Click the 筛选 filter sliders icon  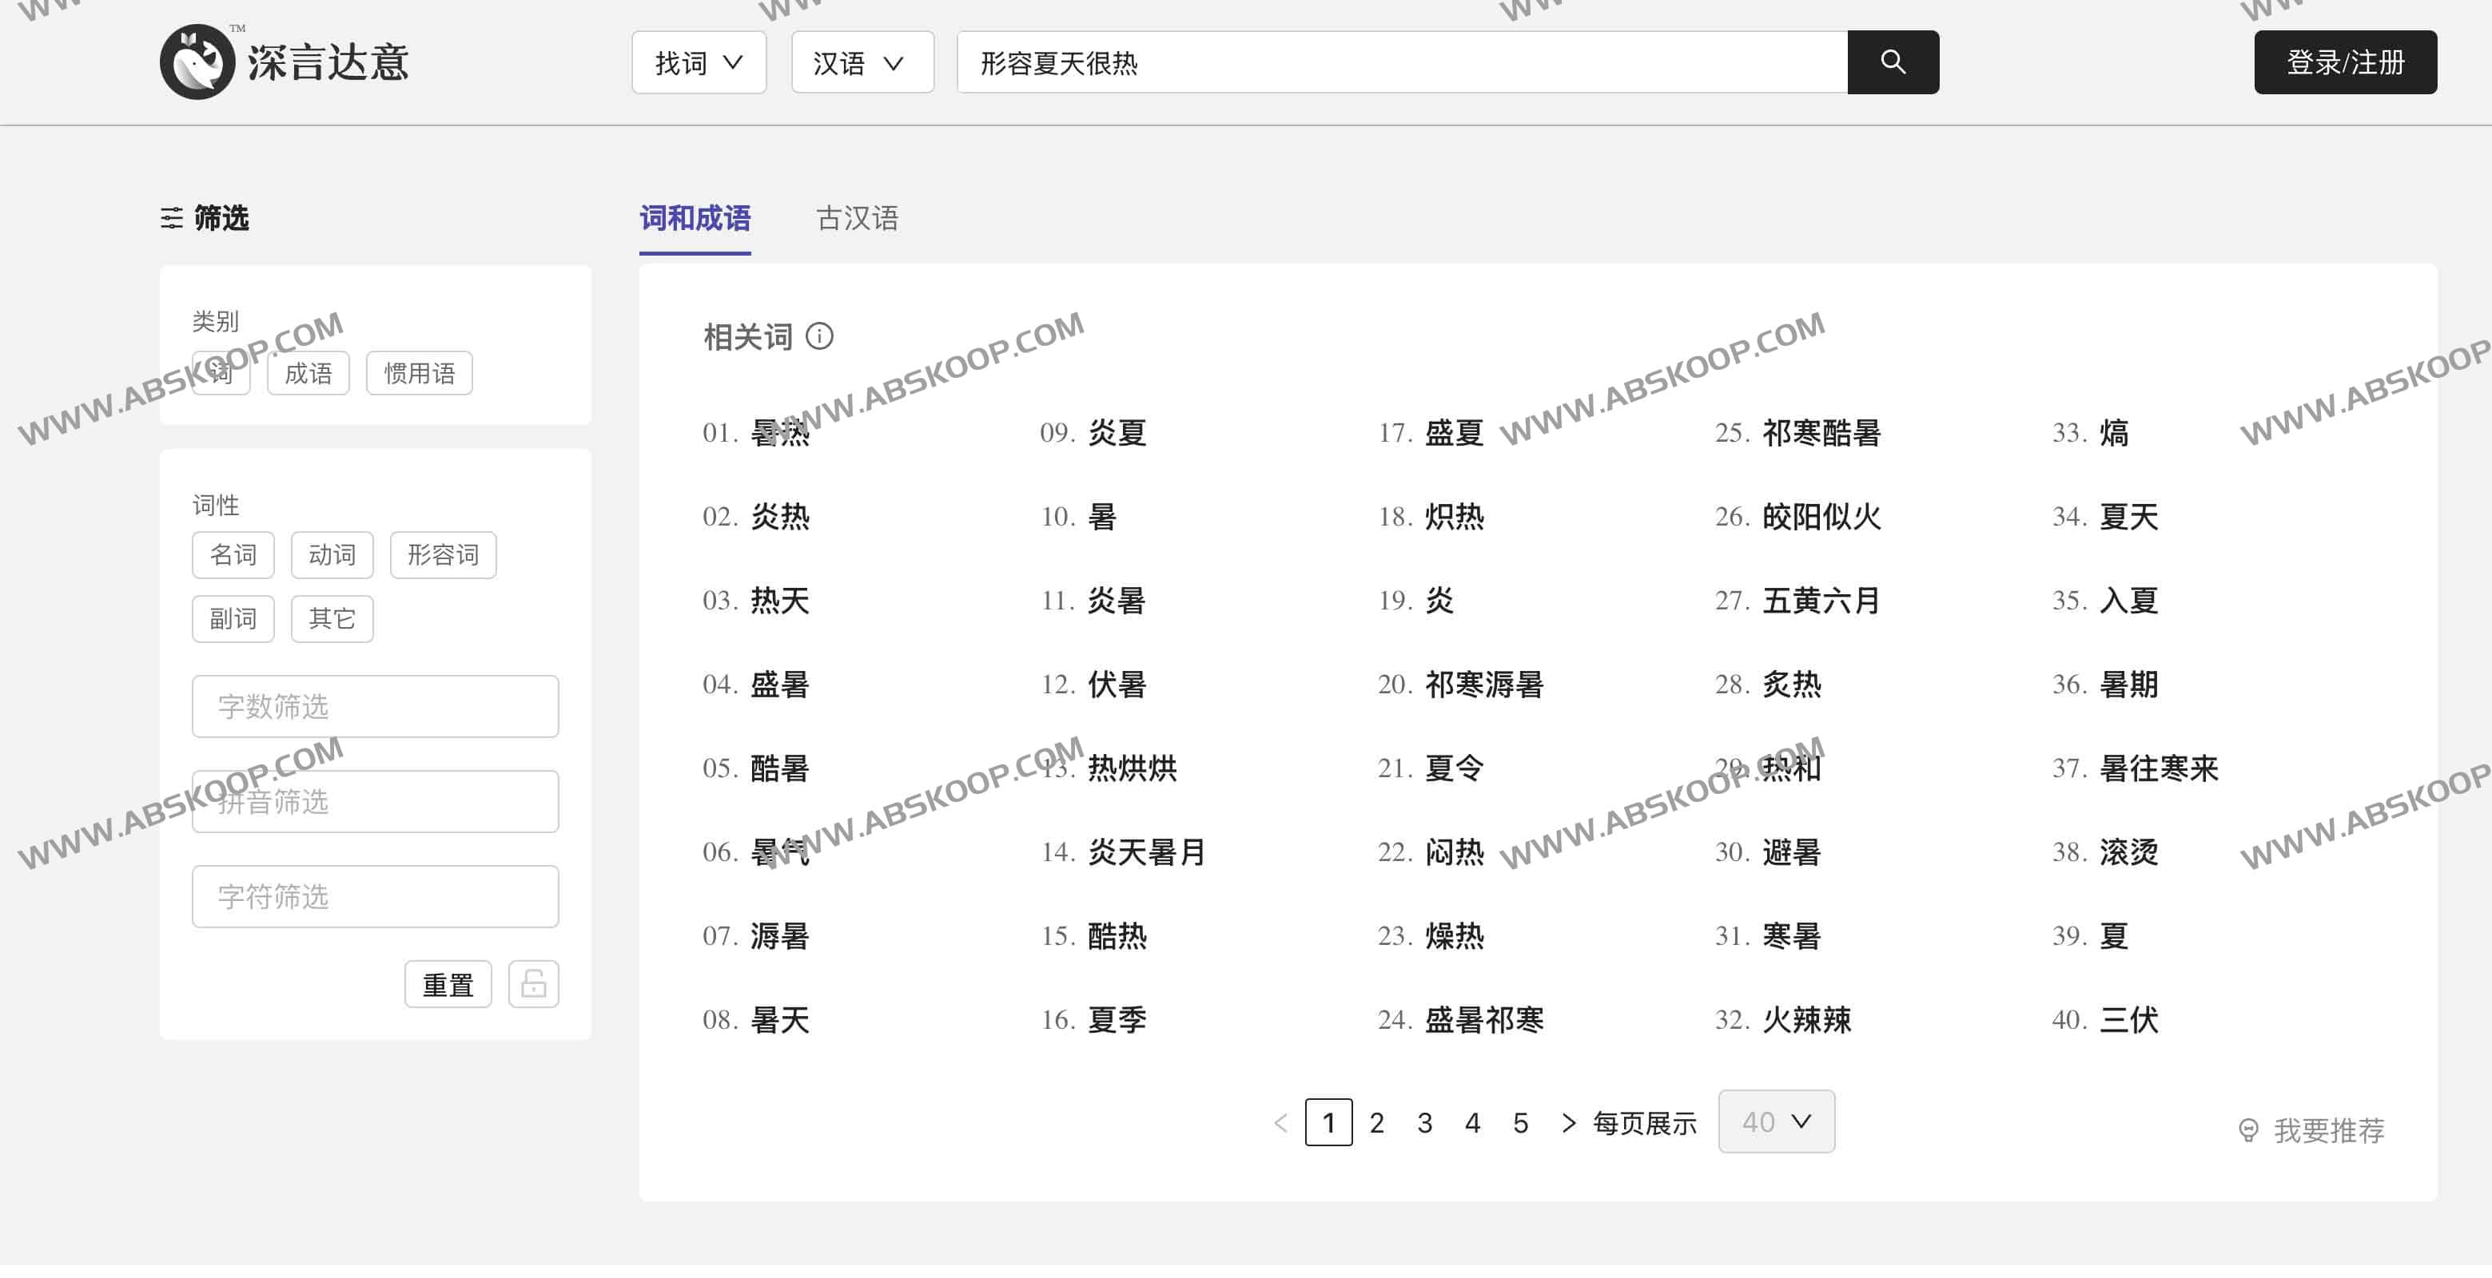click(171, 219)
